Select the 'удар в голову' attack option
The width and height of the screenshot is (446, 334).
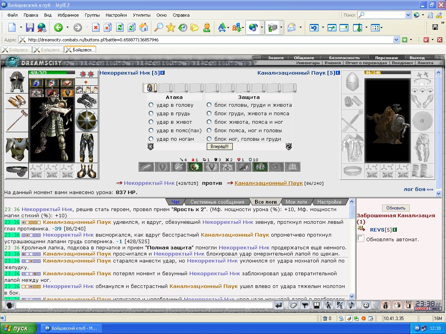coord(151,105)
